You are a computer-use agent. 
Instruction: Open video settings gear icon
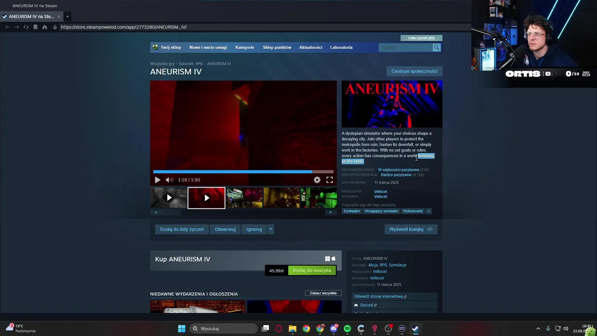point(317,180)
